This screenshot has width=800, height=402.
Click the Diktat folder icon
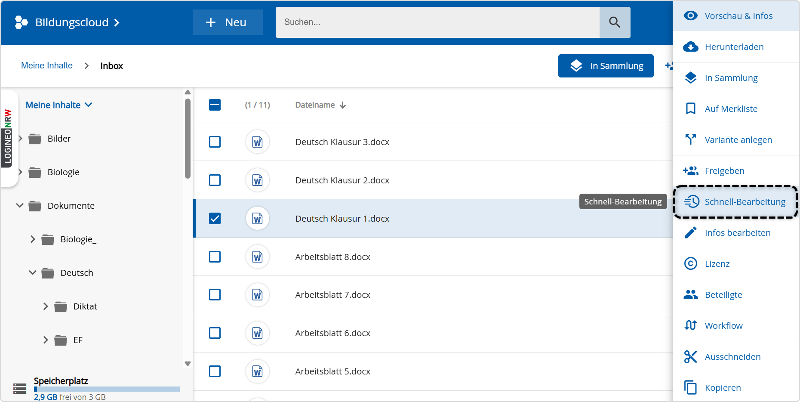[x=61, y=306]
